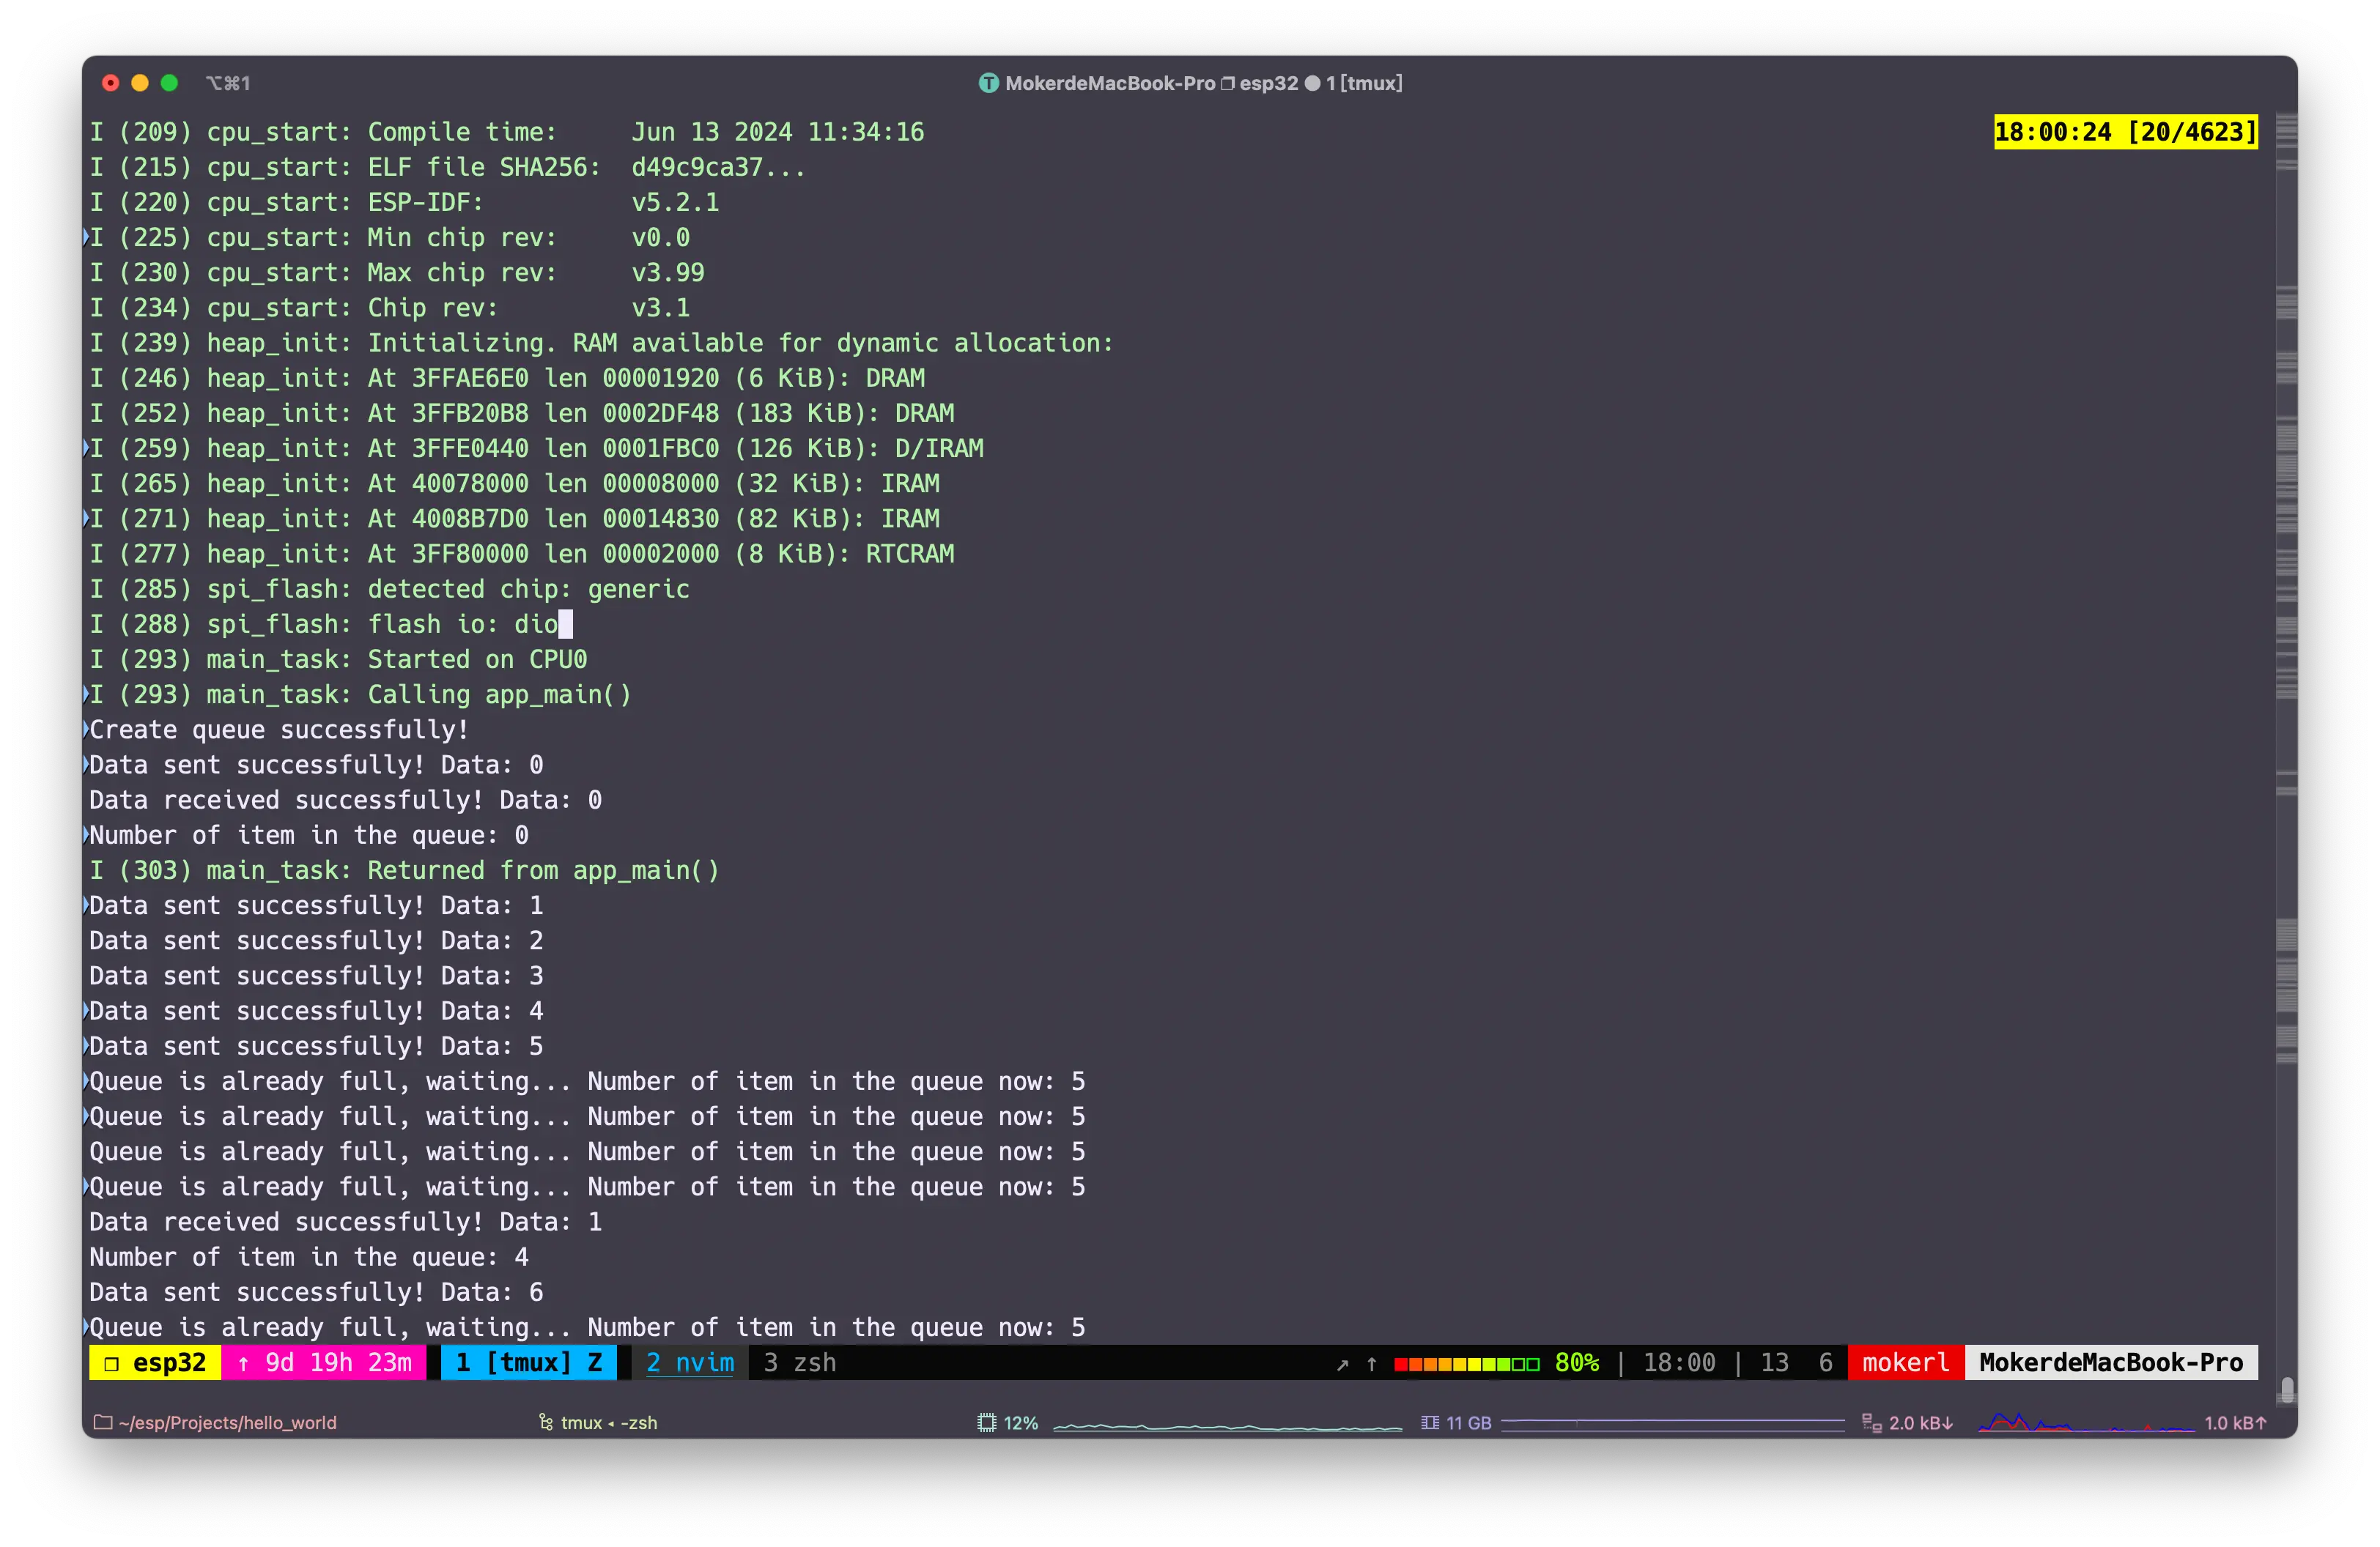This screenshot has height=1547, width=2380.
Task: Click the up-arrow icon left of the battery bar
Action: pos(1372,1364)
